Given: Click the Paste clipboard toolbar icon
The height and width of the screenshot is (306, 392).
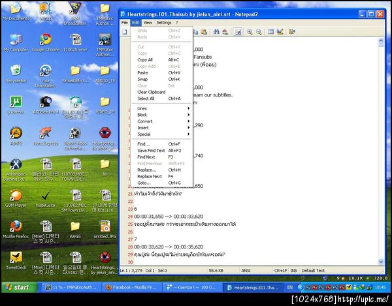Looking at the screenshot, I should pyautogui.click(x=204, y=32).
